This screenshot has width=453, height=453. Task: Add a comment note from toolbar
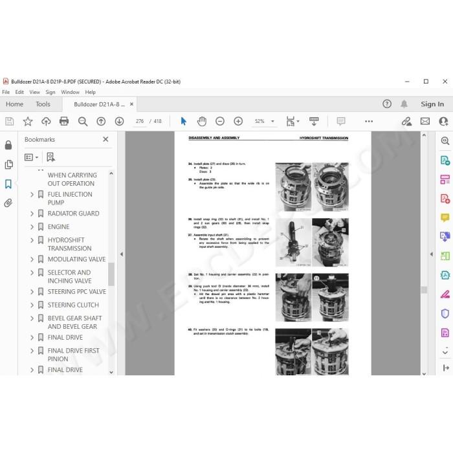(341, 121)
